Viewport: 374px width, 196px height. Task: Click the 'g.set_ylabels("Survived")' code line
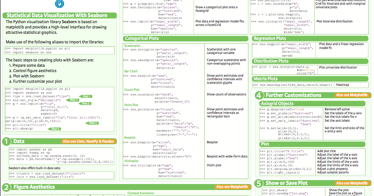286,113
